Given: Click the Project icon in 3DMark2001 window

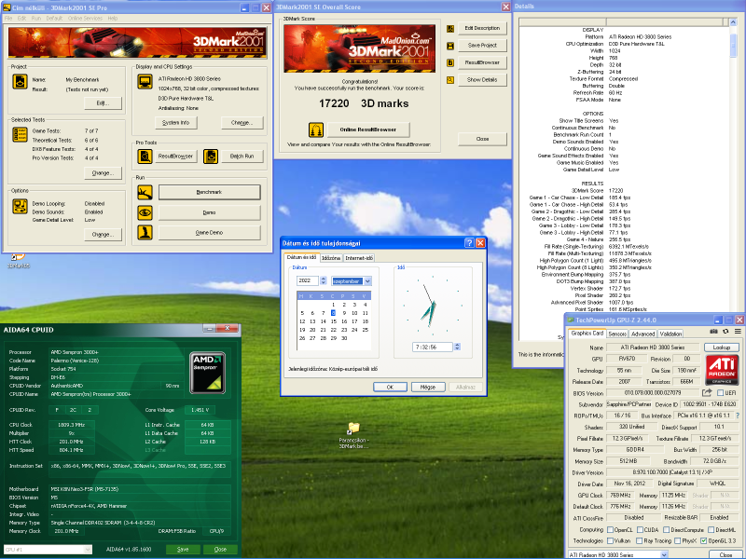Looking at the screenshot, I should [x=20, y=81].
